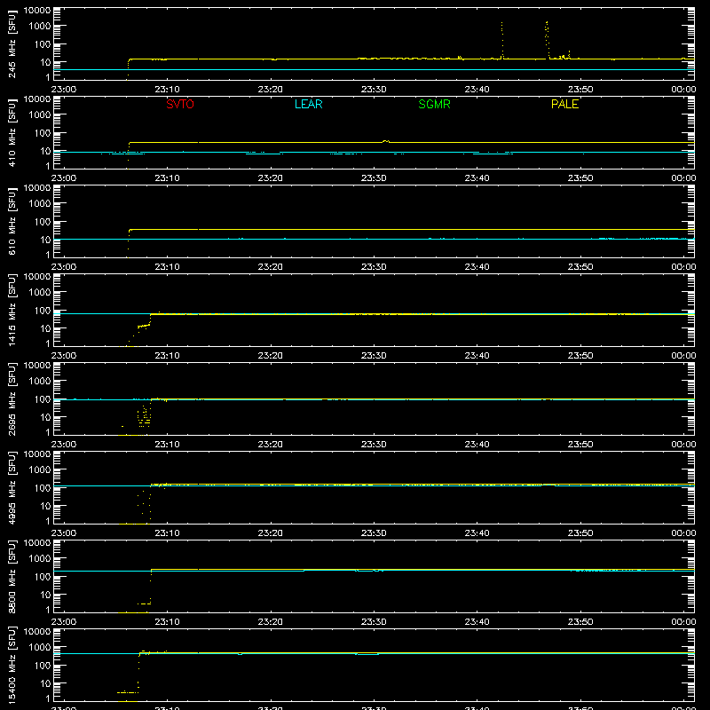
Task: Click the 10 y-axis label of the 15400 MHz plot
Action: point(45,683)
